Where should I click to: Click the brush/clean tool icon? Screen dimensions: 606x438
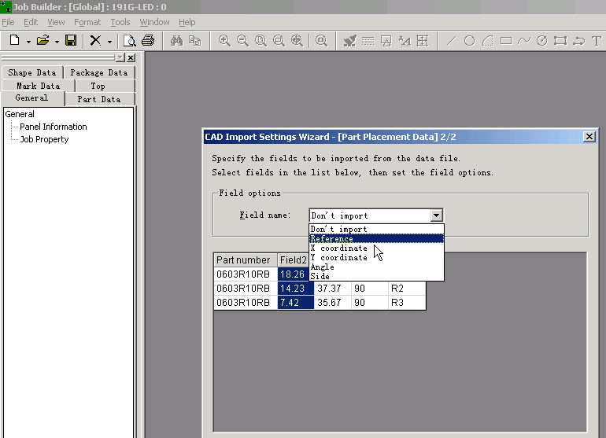point(349,41)
